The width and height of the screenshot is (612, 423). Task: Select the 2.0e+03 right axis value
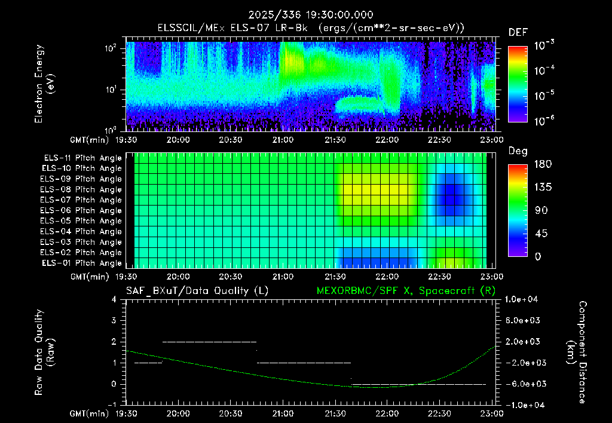click(522, 341)
